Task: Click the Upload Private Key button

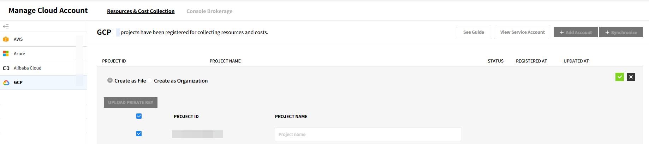Action: coord(131,103)
